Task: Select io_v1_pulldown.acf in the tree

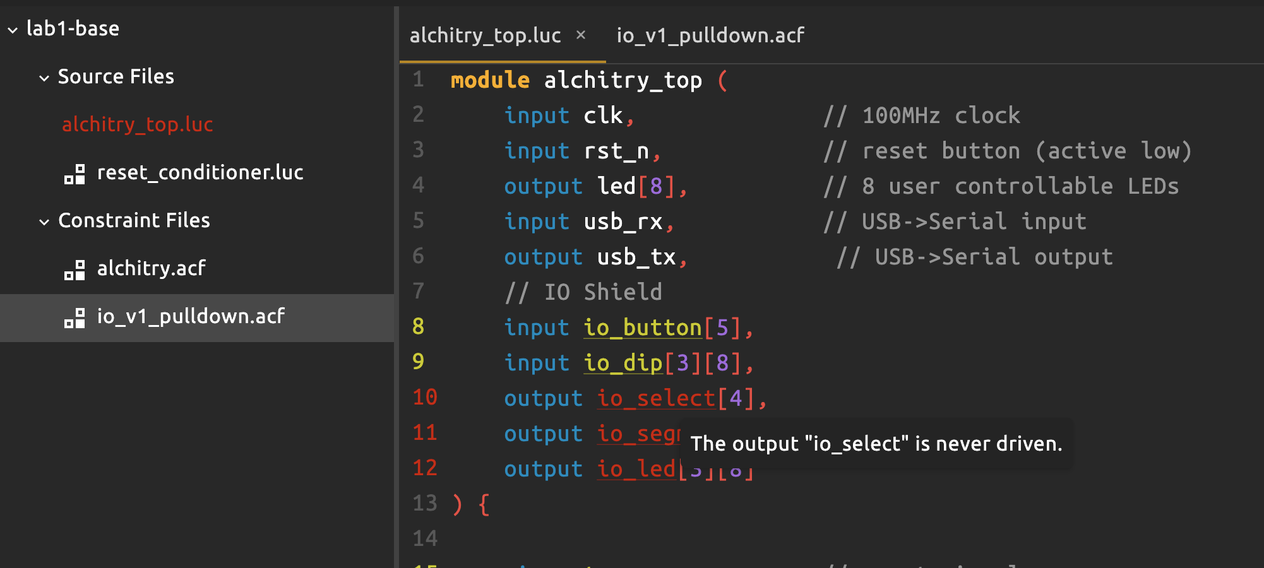Action: click(191, 316)
